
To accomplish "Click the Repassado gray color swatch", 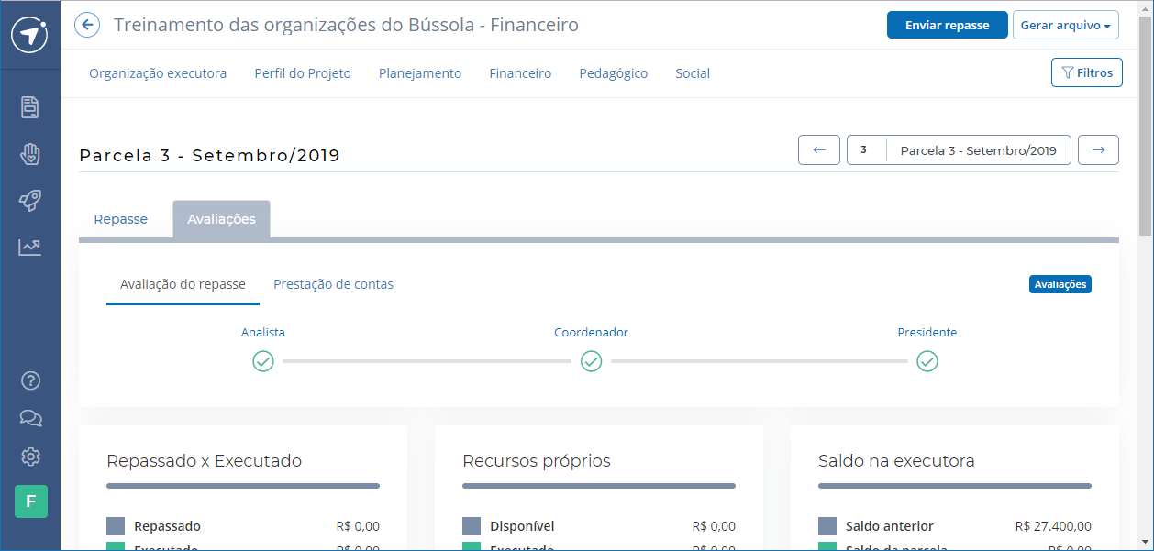I will [116, 526].
